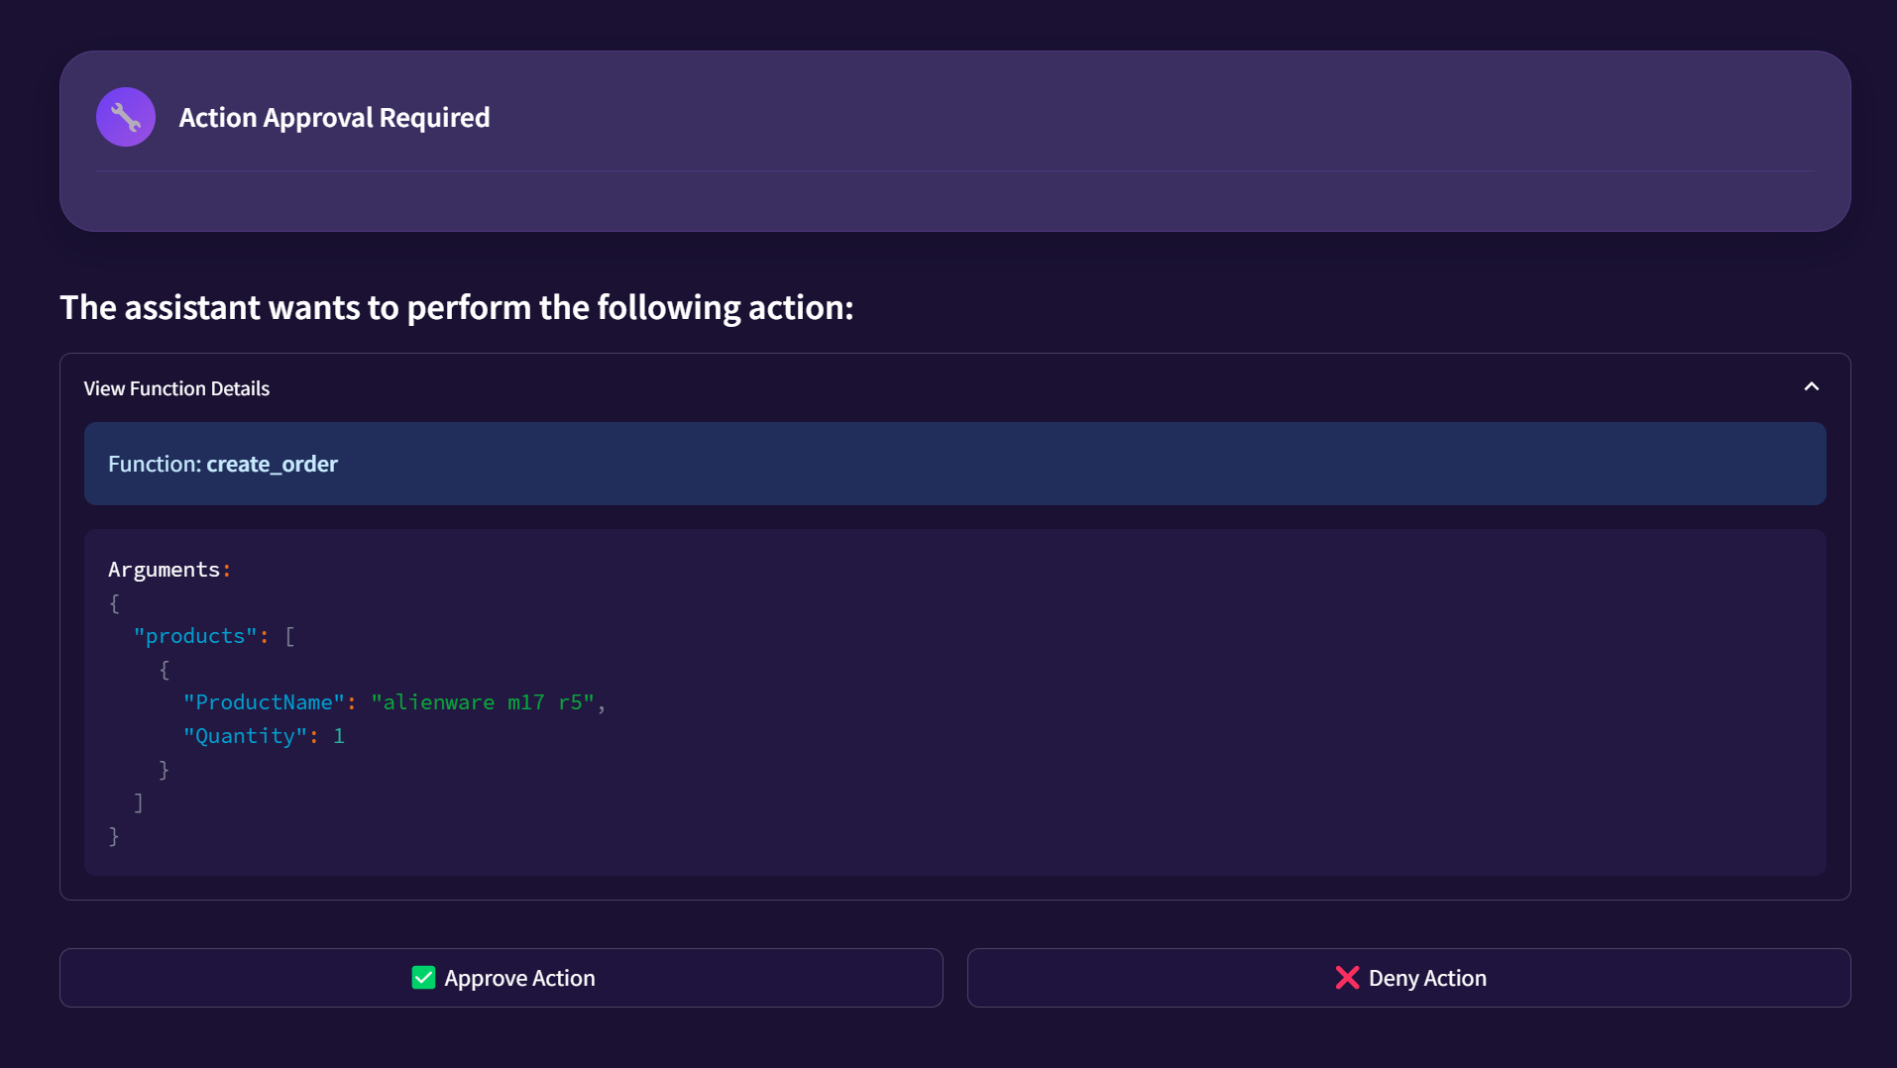This screenshot has height=1068, width=1897.
Task: Click the "products" key in JSON
Action: [195, 636]
